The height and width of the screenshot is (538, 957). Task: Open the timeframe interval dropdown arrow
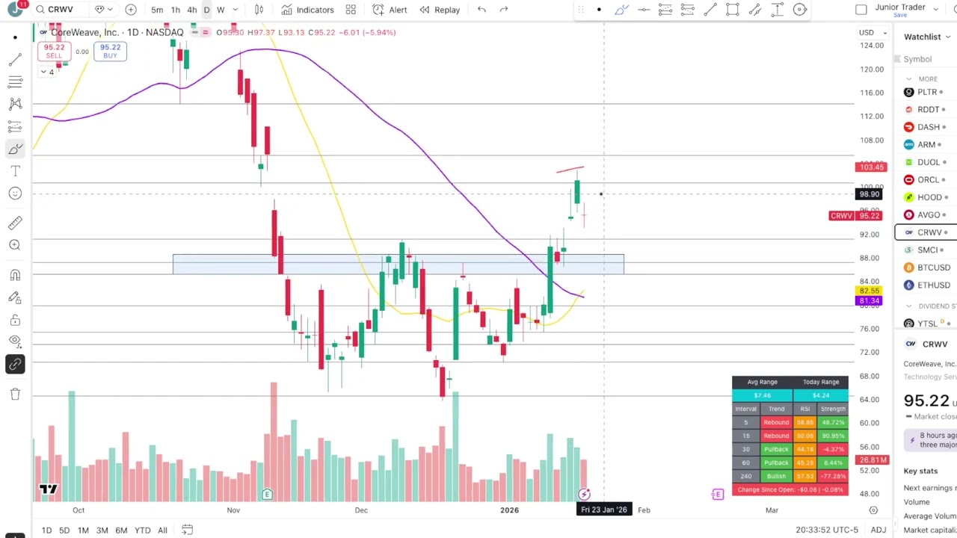tap(236, 10)
